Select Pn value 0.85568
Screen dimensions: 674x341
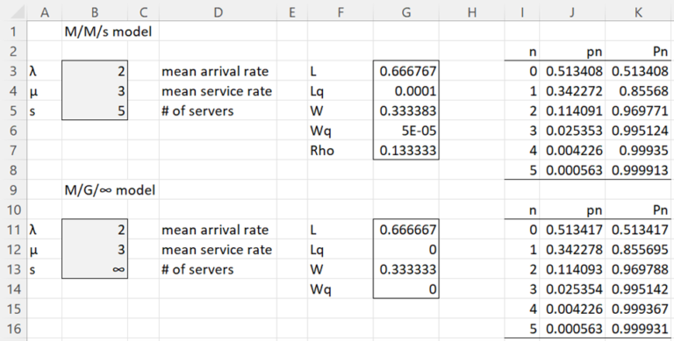pyautogui.click(x=638, y=91)
